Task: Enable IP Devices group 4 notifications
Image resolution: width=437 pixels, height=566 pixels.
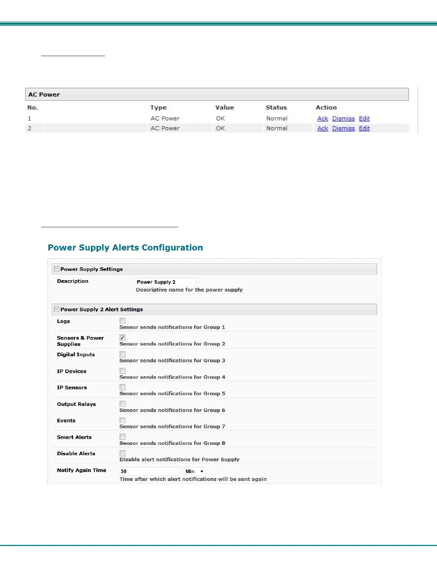Action: click(x=122, y=371)
